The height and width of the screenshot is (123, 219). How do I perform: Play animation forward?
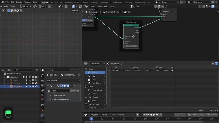pyautogui.click(x=154, y=115)
